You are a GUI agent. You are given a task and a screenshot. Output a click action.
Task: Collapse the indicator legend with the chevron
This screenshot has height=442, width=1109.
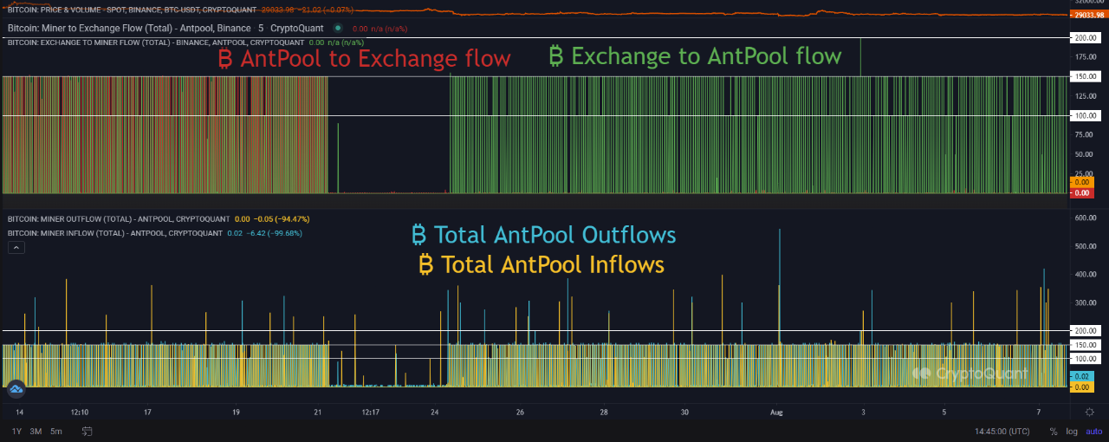click(16, 248)
